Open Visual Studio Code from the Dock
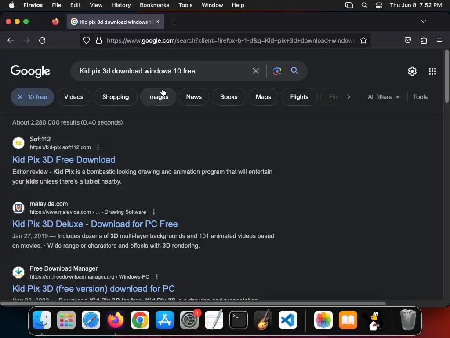The height and width of the screenshot is (338, 450). [287, 320]
